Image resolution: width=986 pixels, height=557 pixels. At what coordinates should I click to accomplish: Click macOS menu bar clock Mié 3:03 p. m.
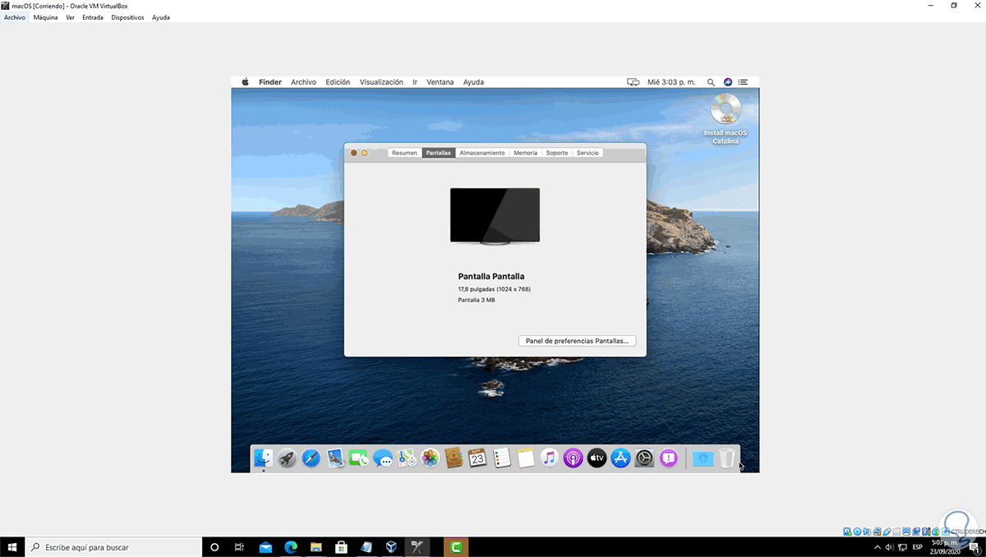(x=671, y=82)
